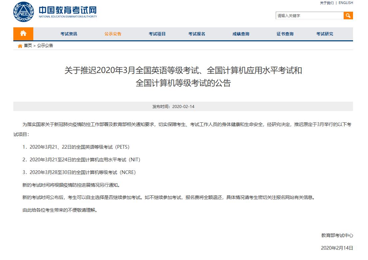Select the 证书查询 navigation item
Screen dimensions: 368x260
[285, 34]
